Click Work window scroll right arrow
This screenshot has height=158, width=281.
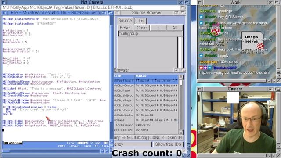tap(274, 81)
